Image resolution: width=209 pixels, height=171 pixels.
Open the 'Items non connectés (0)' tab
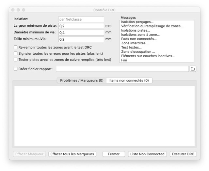[129, 80]
